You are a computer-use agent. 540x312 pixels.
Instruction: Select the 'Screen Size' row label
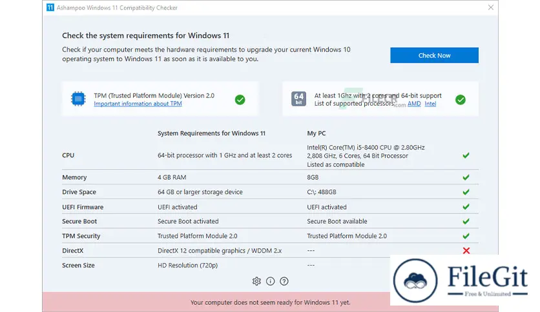tap(78, 266)
